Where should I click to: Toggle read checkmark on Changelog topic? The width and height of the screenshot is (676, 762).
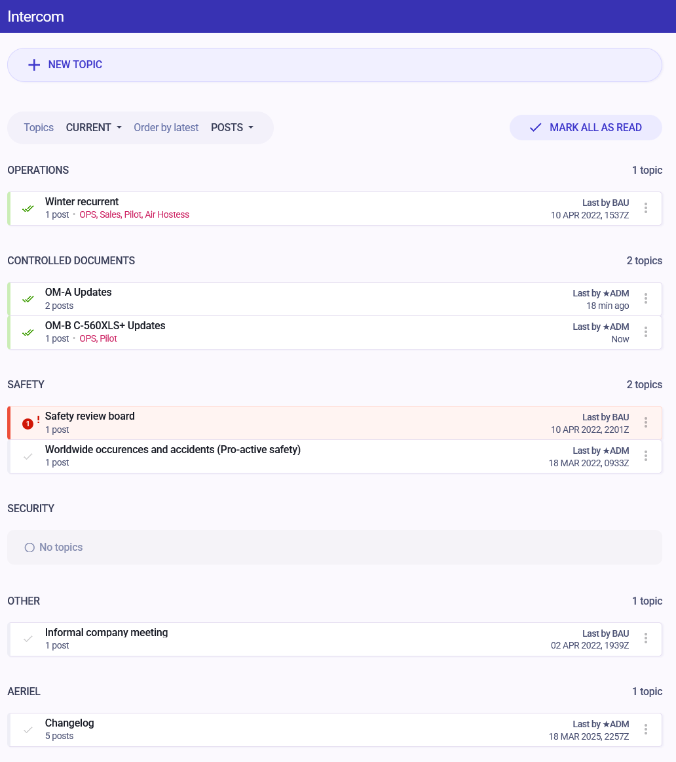[28, 729]
